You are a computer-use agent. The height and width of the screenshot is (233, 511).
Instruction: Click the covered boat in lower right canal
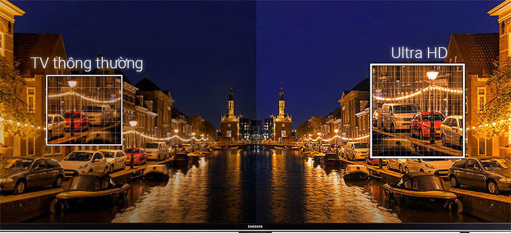(x=422, y=192)
